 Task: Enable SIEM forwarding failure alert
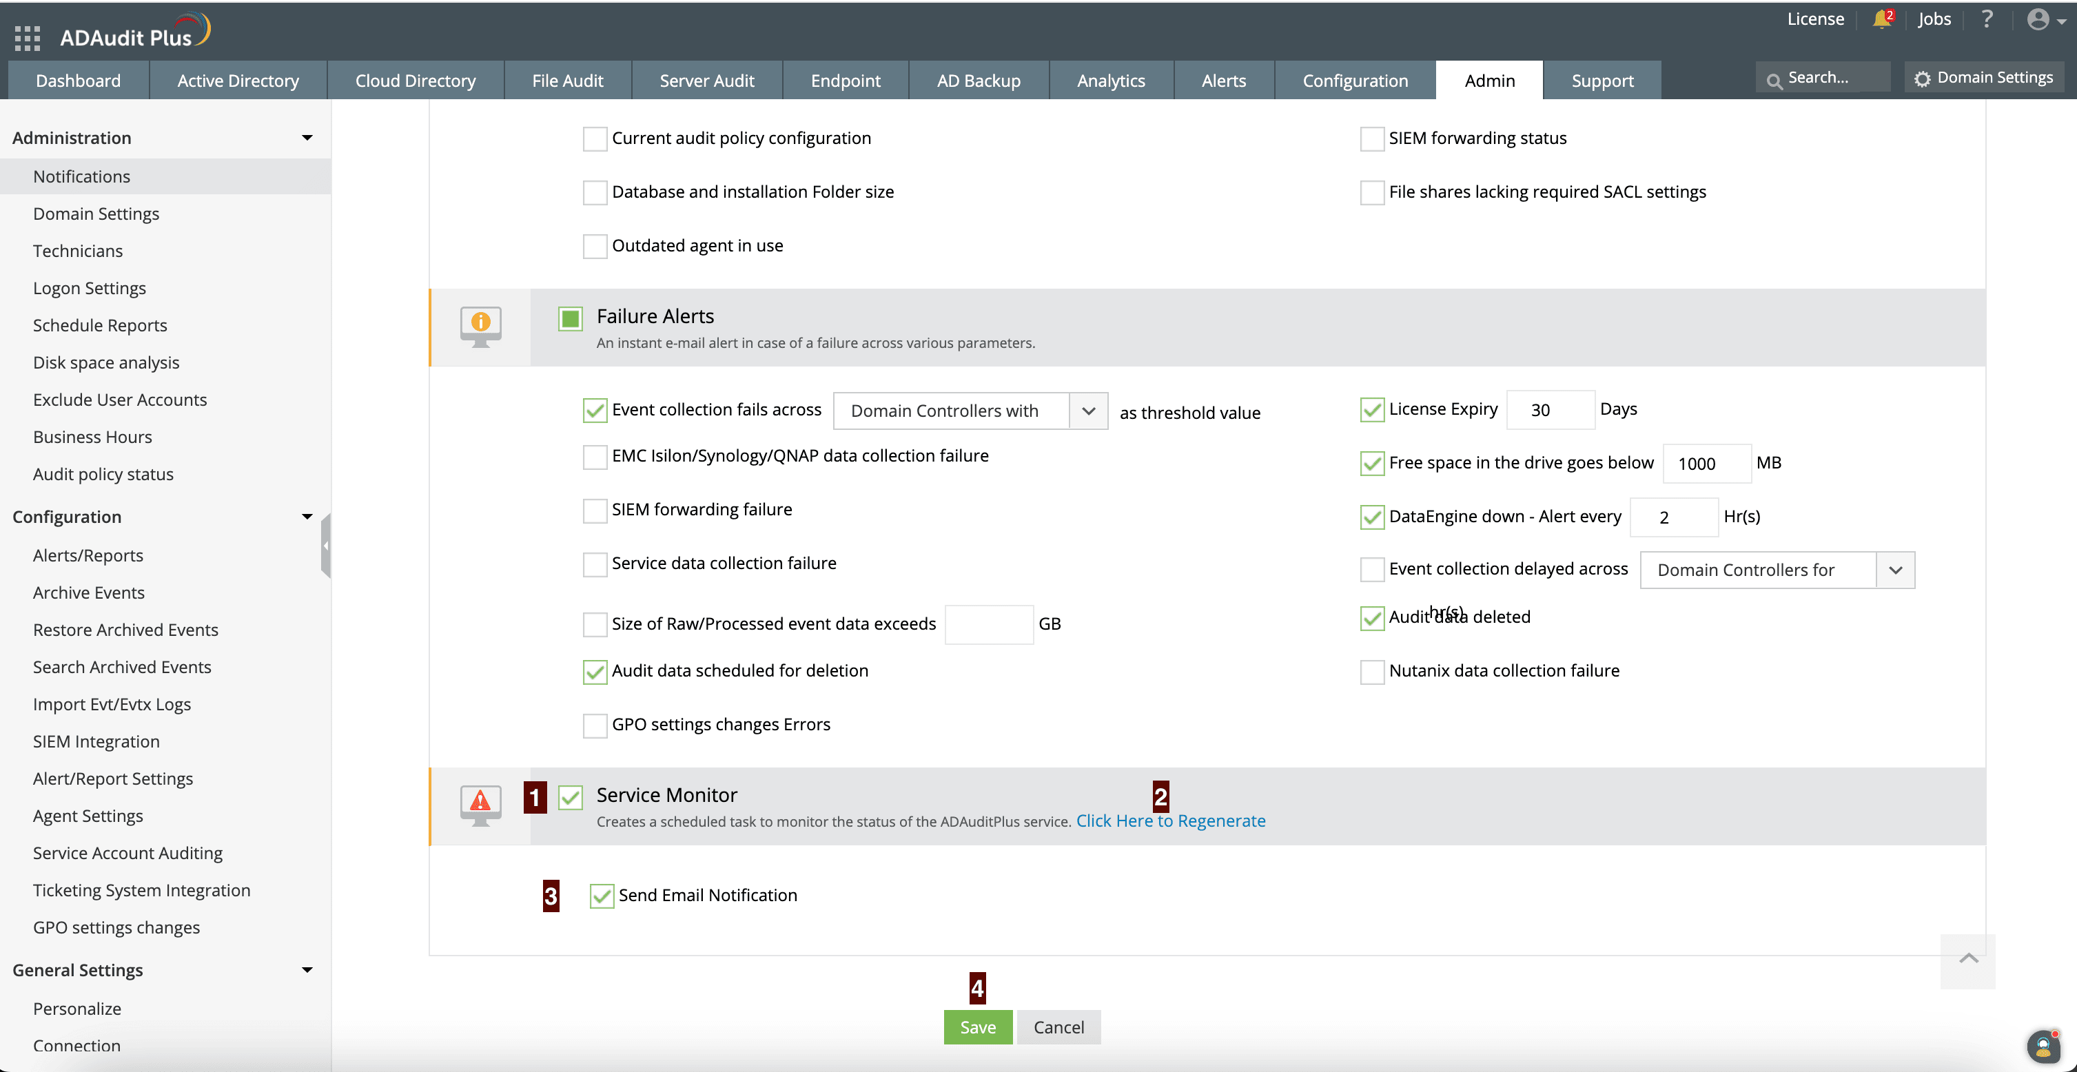pyautogui.click(x=595, y=511)
